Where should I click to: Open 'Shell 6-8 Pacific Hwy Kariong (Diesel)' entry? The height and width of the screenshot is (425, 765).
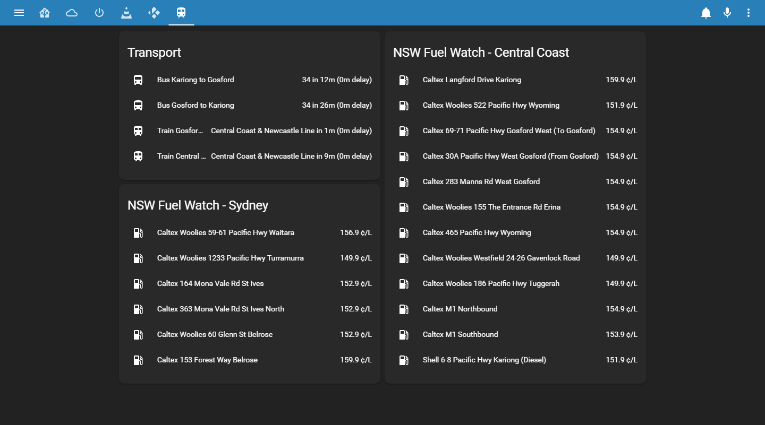(x=484, y=360)
